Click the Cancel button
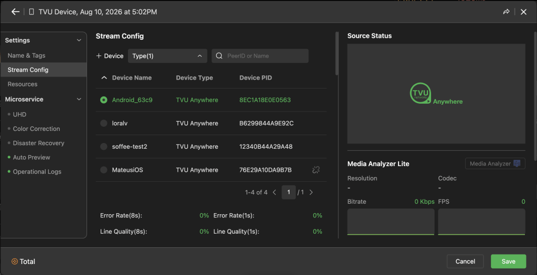The image size is (537, 275). point(465,261)
